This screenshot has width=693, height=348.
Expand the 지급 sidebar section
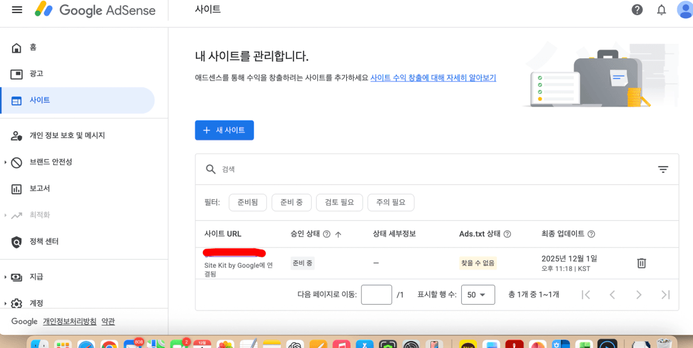click(6, 277)
